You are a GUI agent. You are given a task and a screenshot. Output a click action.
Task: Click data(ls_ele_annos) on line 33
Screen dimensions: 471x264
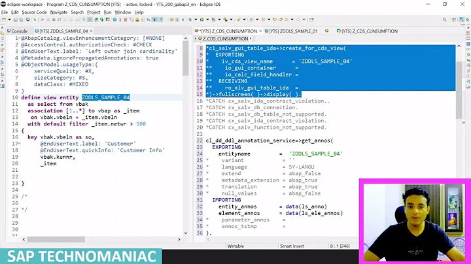point(314,213)
